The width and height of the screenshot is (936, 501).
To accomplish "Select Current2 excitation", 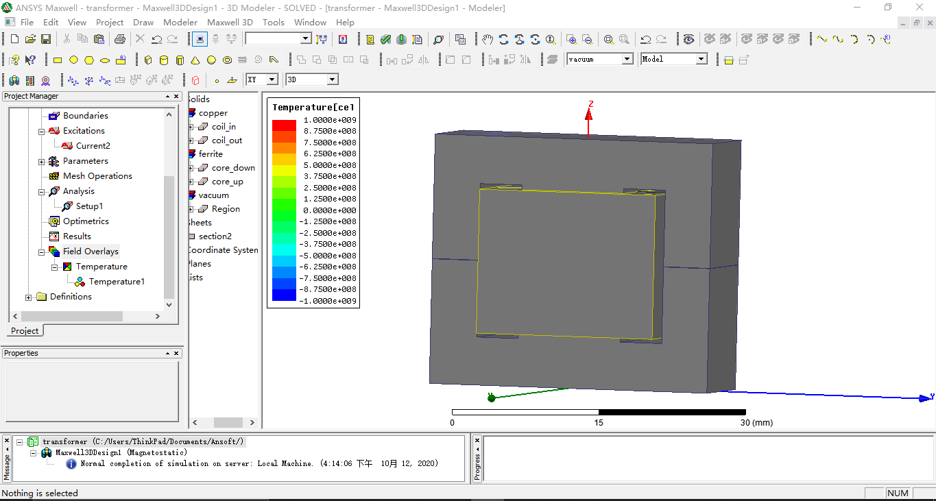I will [x=93, y=146].
